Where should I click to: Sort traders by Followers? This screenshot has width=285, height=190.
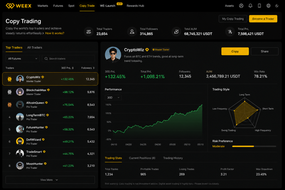tap(88, 68)
